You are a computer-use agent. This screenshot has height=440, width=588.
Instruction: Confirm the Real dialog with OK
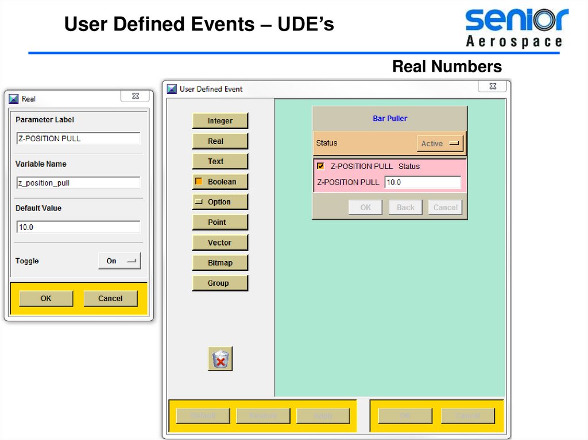[46, 299]
